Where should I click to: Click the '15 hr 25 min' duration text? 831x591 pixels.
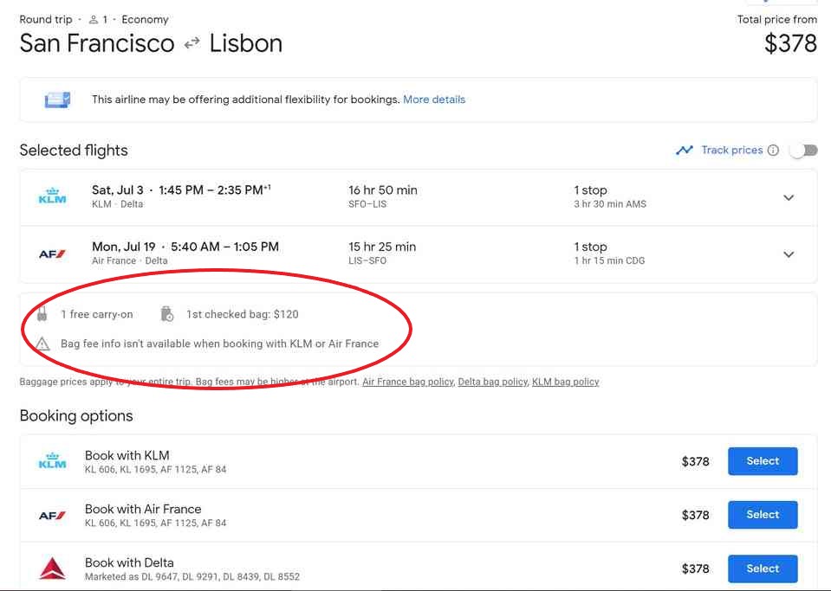click(x=382, y=247)
